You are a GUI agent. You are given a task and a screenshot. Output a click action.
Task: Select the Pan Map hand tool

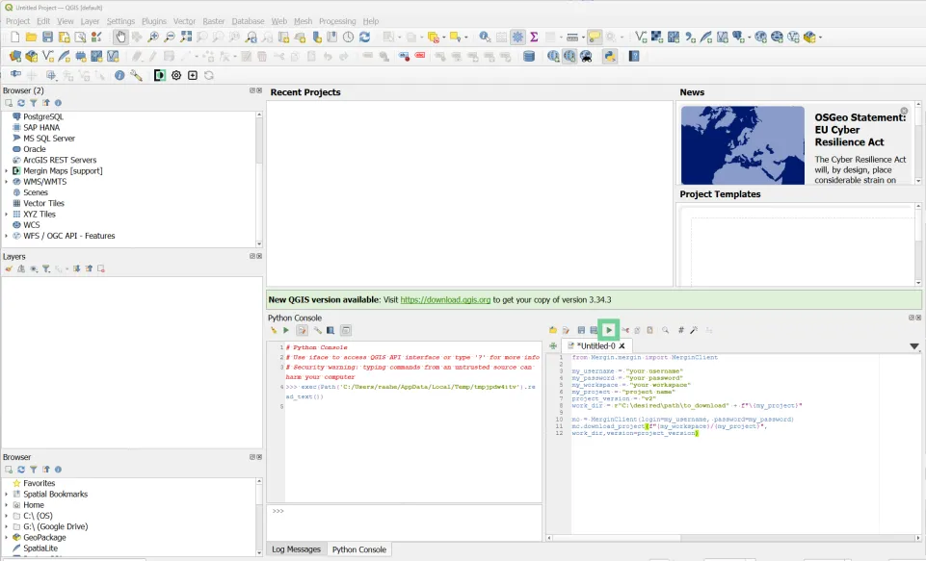tap(120, 38)
